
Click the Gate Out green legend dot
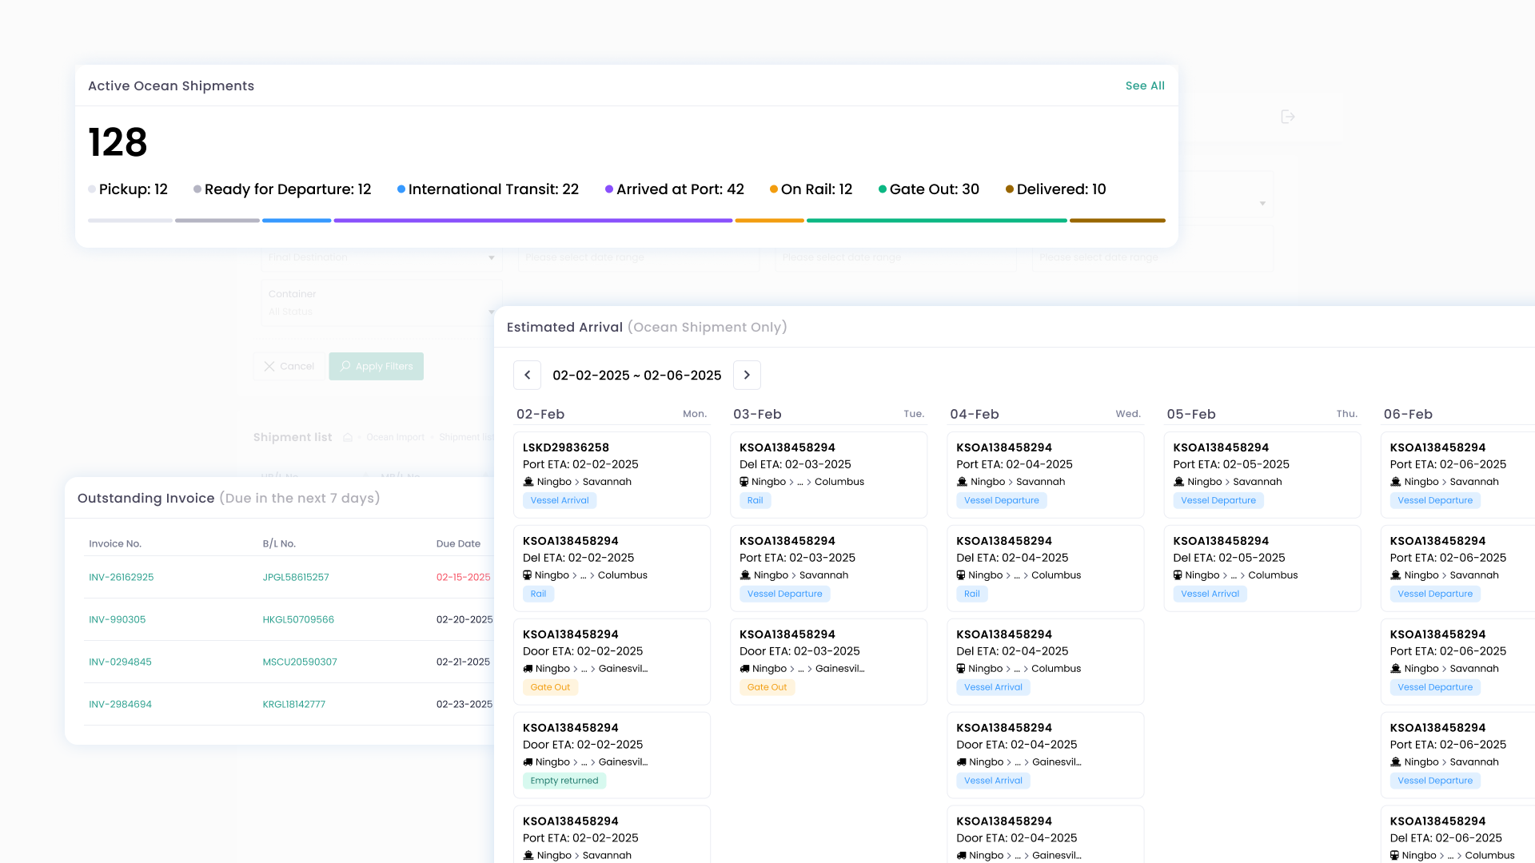pos(883,189)
